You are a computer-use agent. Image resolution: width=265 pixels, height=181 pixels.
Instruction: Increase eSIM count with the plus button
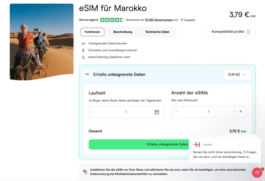pos(241,112)
